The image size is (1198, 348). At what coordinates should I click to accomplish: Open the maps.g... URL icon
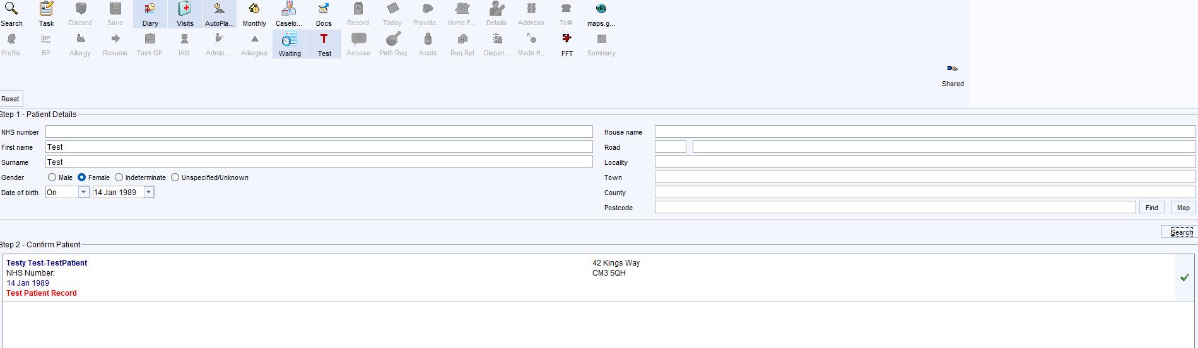point(601,14)
